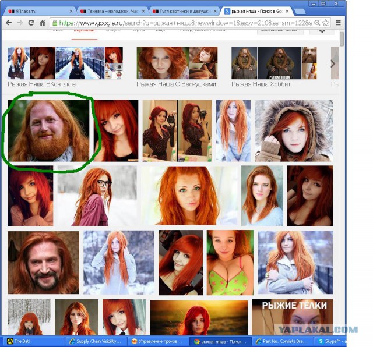Viewport: 373px width, 347px height.
Task: Close the Гугл картинки и девушки tab
Action: 215,11
